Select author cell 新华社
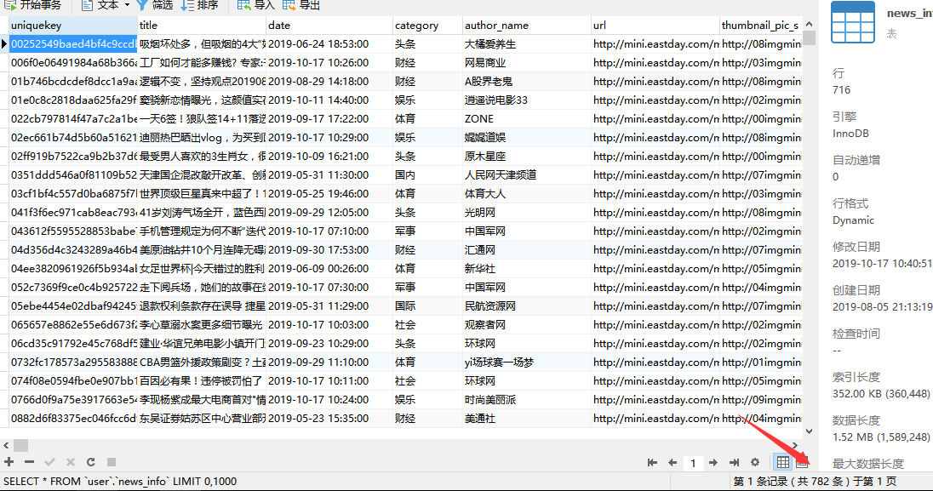Screen dimensions: 933x491 click(527, 269)
